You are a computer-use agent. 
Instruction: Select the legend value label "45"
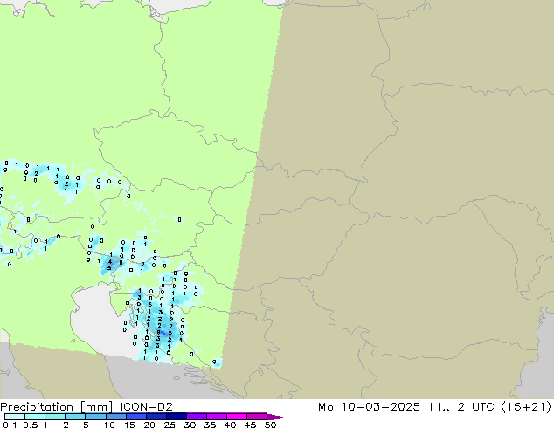251,425
